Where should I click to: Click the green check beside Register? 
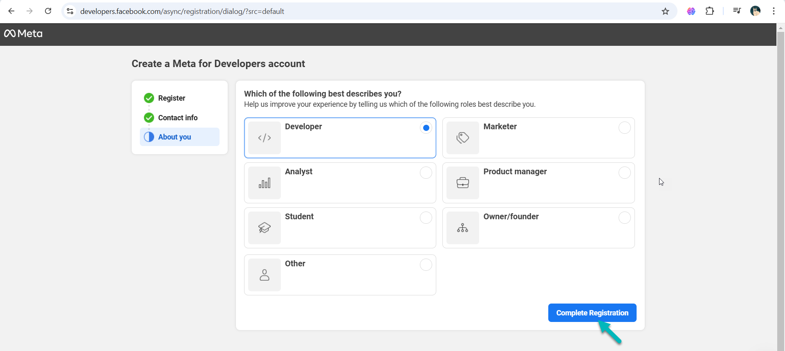click(149, 98)
